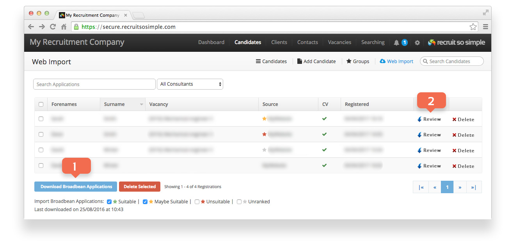Tick the checkbox of the grey-star row
This screenshot has height=245, width=517.
click(x=41, y=150)
